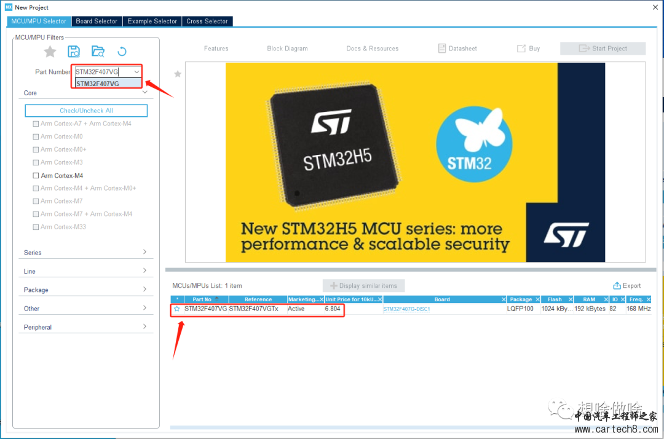Screen dimensions: 664x439
Task: Save the current search filter icon
Action: pos(74,52)
